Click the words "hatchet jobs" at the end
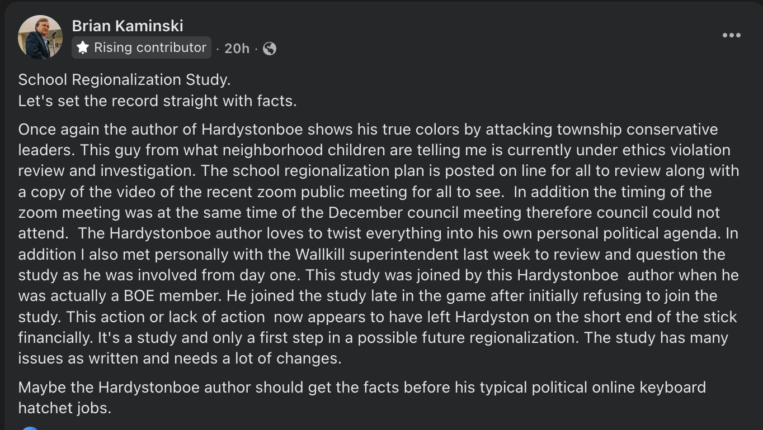This screenshot has height=430, width=763. (64, 408)
